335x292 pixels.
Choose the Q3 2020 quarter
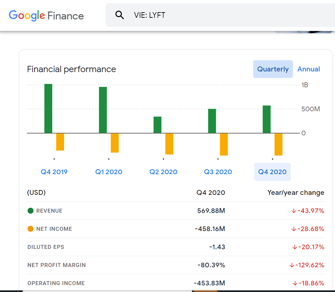click(218, 172)
